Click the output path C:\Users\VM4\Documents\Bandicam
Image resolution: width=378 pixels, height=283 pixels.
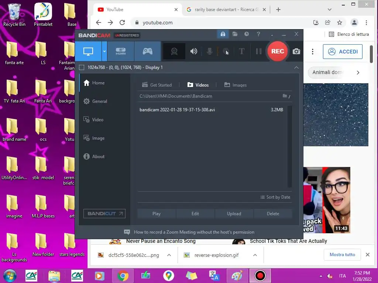tap(176, 96)
